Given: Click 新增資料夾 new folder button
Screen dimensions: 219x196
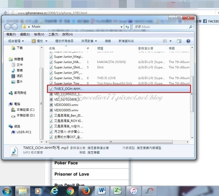Looking at the screenshot, I should pos(126,41).
